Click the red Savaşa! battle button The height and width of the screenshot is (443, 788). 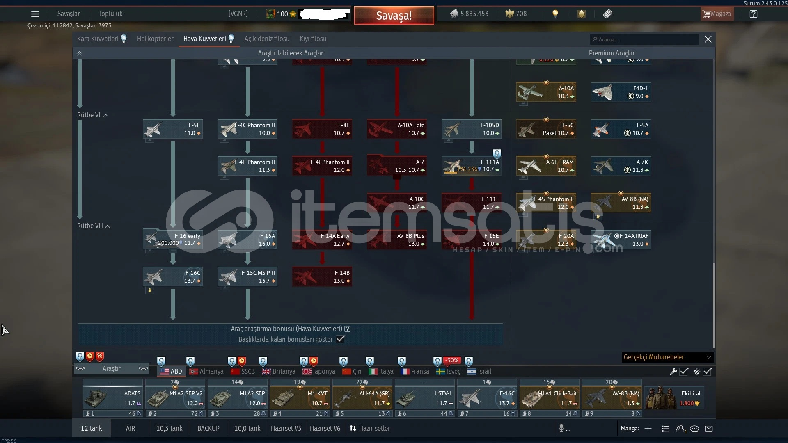click(x=394, y=16)
